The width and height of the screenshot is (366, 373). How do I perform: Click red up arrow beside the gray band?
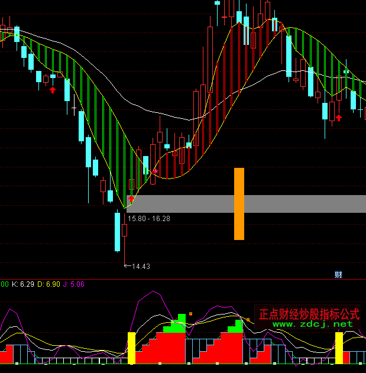pos(131,199)
